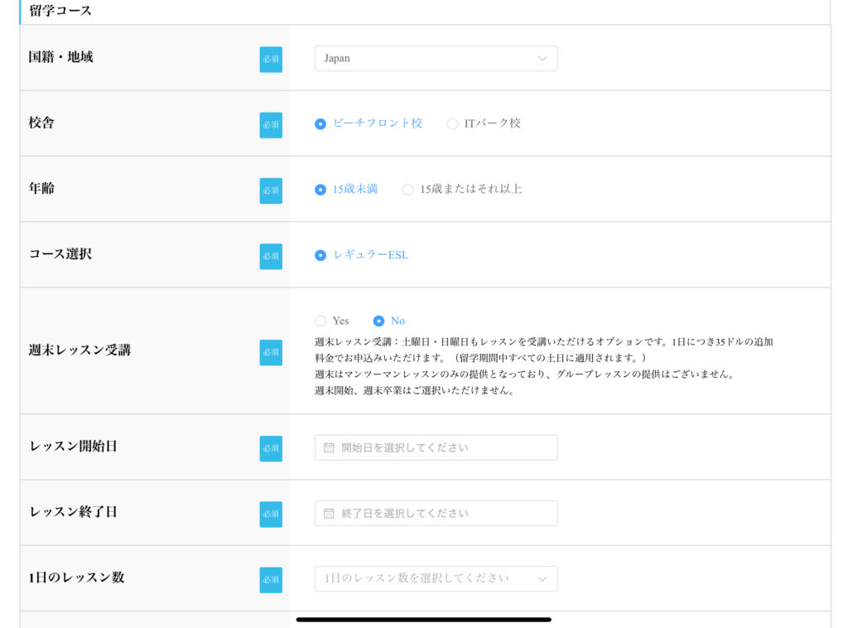Enable weekend lessons by choosing Yes
Image resolution: width=848 pixels, height=628 pixels.
pyautogui.click(x=320, y=321)
